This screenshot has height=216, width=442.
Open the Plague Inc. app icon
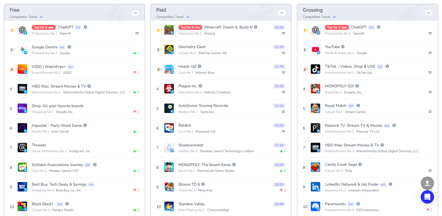pyautogui.click(x=169, y=89)
